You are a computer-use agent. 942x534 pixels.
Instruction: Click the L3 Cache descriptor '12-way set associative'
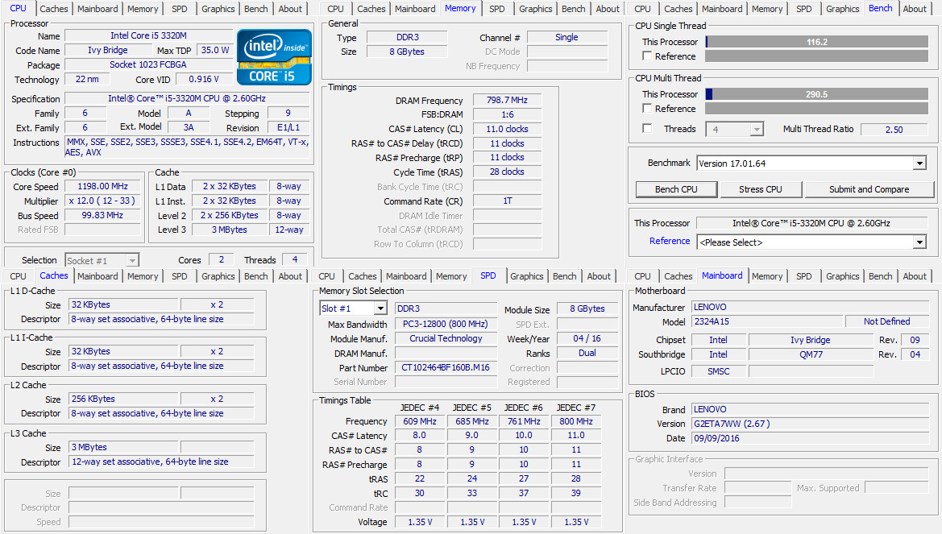tap(162, 462)
